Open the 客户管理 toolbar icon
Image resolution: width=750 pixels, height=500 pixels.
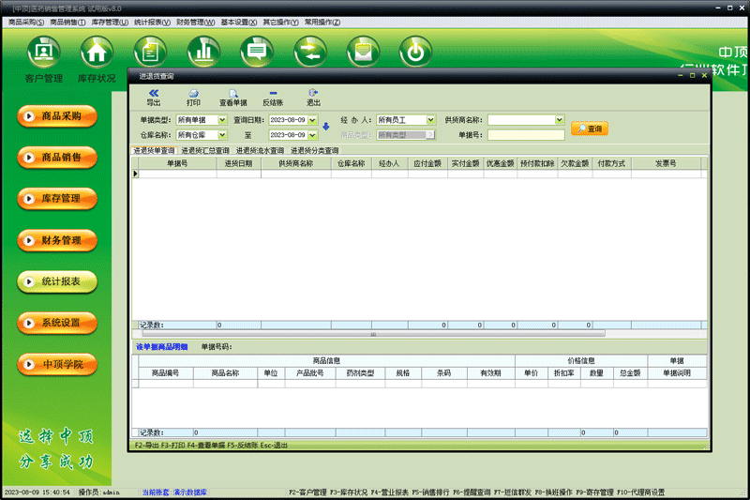(x=43, y=53)
